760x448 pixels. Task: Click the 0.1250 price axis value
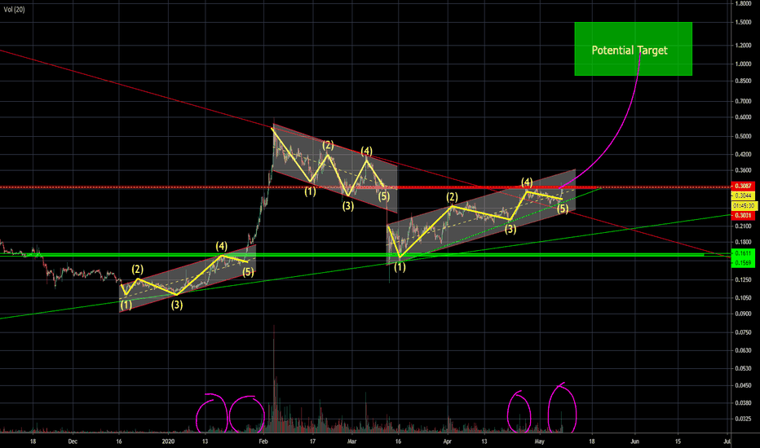tap(743, 280)
